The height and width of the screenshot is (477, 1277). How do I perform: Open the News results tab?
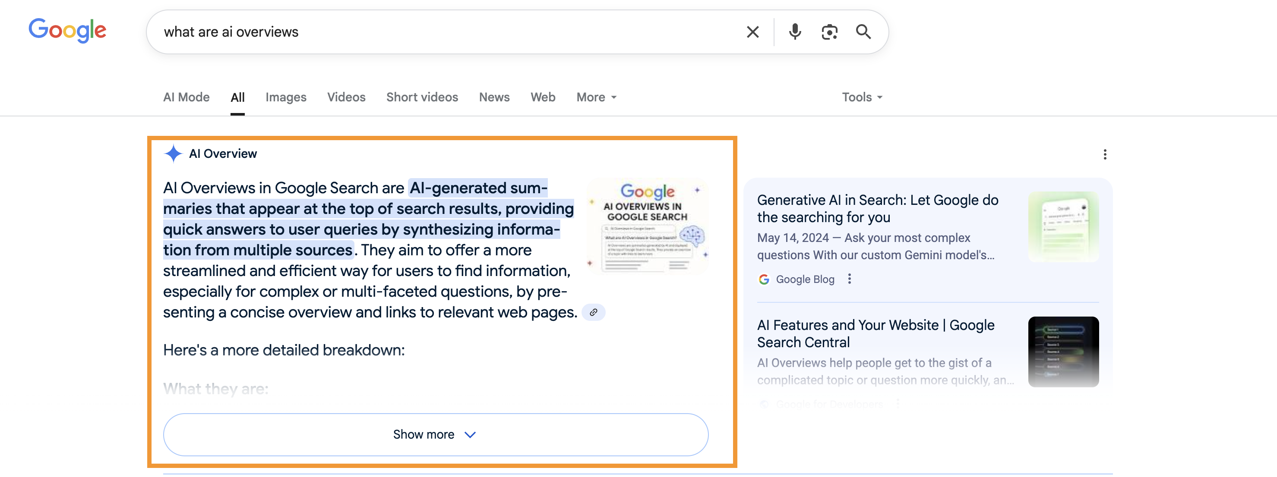[x=494, y=97]
